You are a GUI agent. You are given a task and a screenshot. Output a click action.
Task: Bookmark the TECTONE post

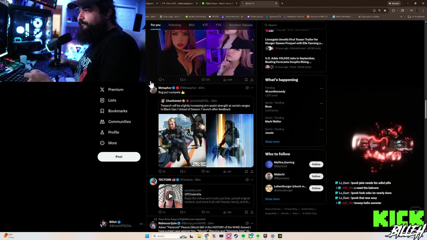pyautogui.click(x=246, y=212)
